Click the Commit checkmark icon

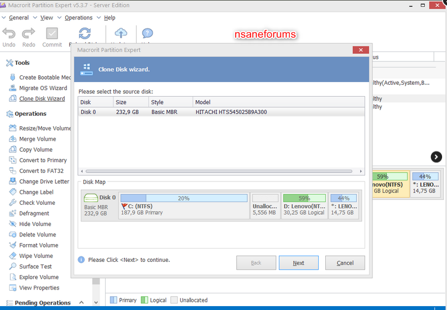[52, 33]
